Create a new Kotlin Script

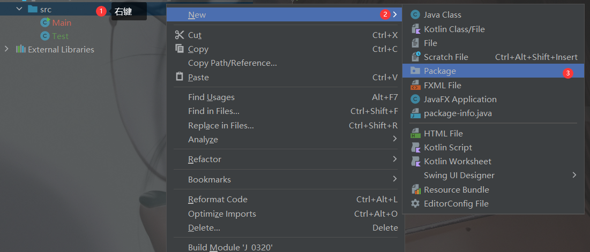(494, 147)
